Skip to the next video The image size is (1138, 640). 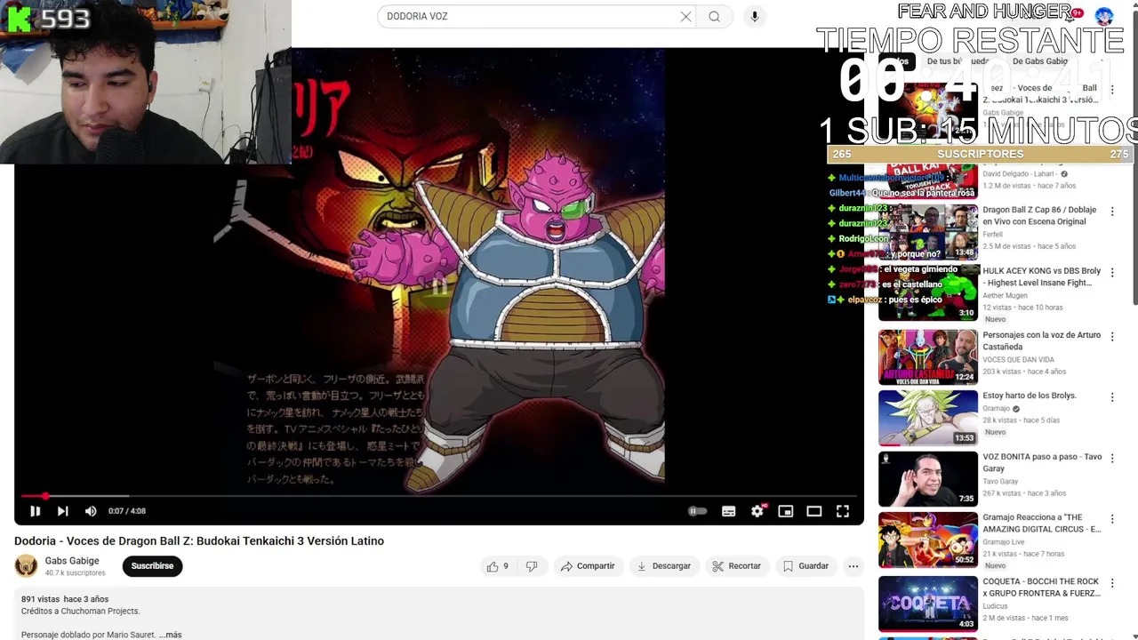pyautogui.click(x=62, y=511)
